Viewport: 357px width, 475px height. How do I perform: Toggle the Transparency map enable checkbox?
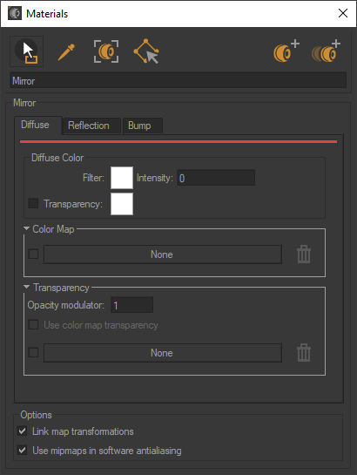(x=33, y=352)
